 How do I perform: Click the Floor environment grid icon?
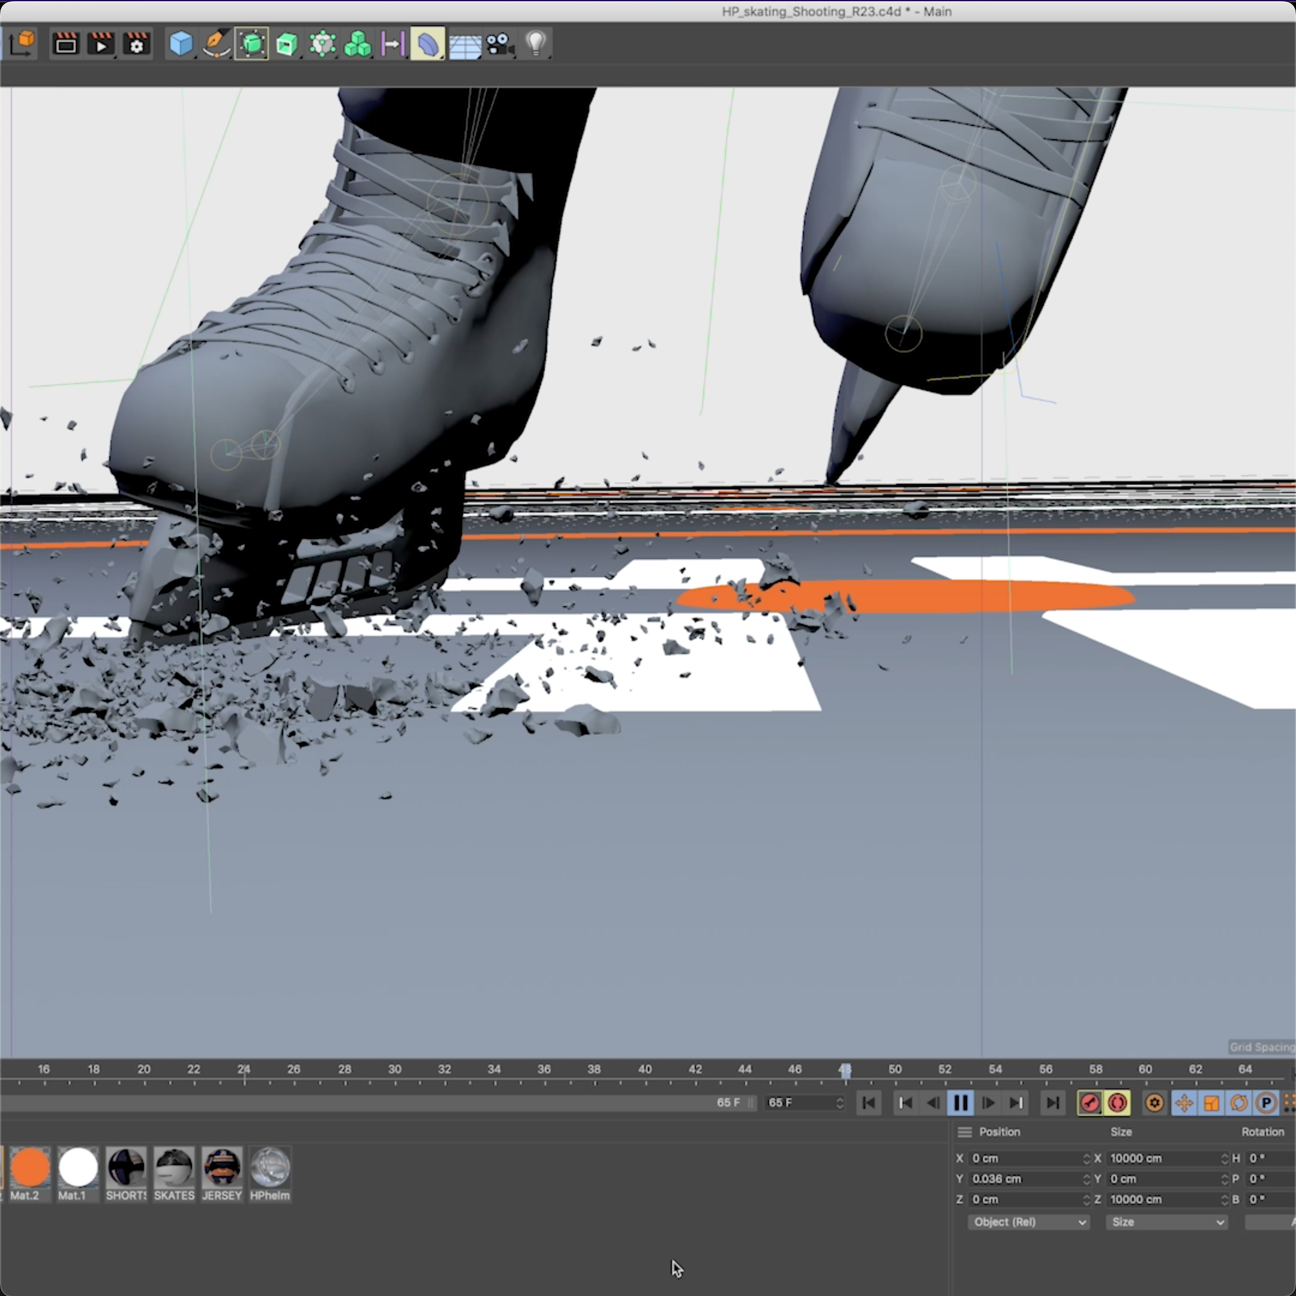(x=464, y=44)
